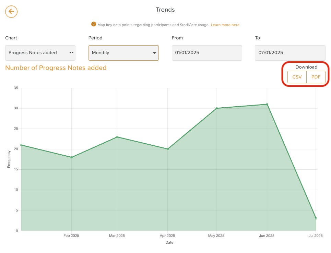Select the Jun 2025 peak data point
The height and width of the screenshot is (253, 331).
click(x=267, y=104)
